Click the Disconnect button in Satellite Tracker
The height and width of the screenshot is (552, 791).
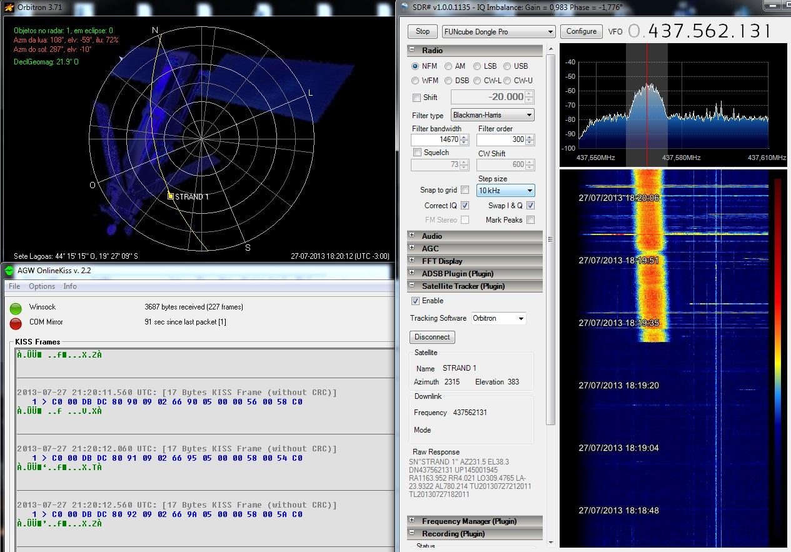432,337
